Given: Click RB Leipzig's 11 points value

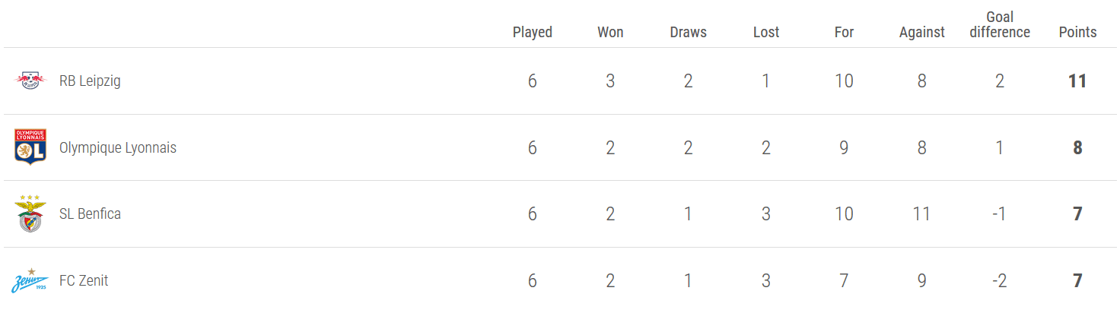Looking at the screenshot, I should click(1077, 81).
